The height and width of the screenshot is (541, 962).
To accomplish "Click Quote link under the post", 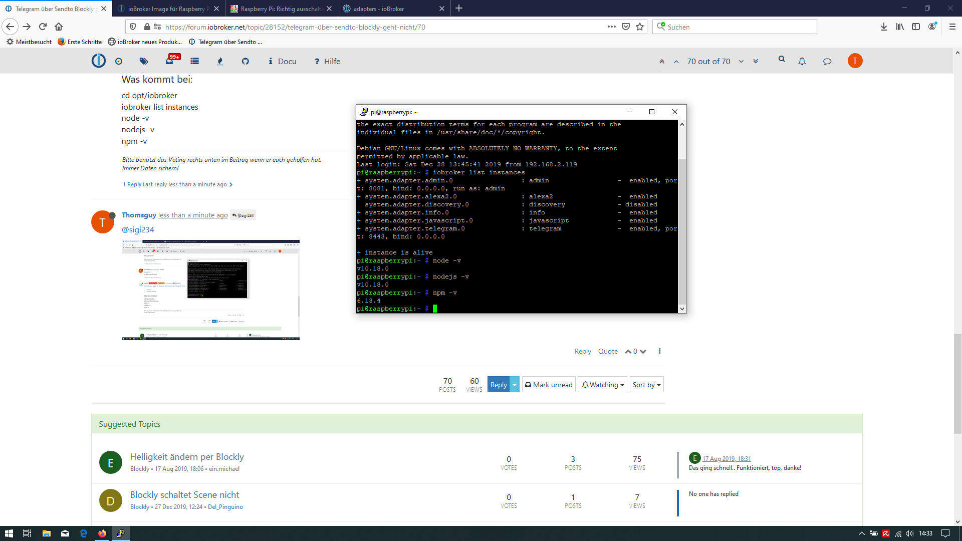I will click(x=608, y=351).
